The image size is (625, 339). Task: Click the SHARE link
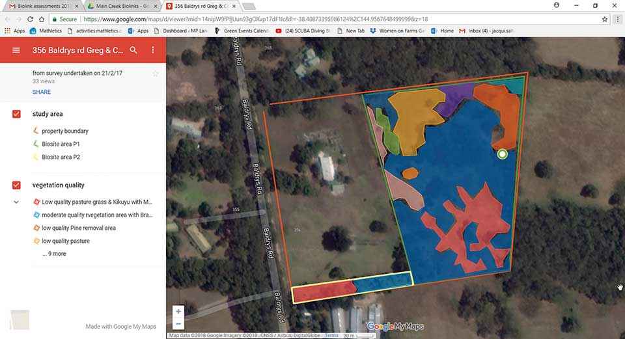[42, 92]
